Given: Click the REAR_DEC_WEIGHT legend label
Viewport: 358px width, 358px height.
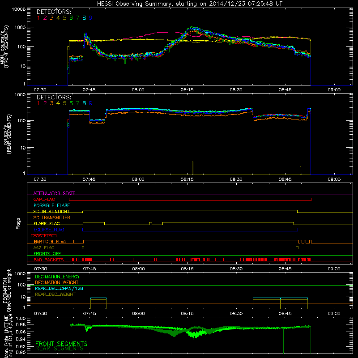Looking at the screenshot, I should (55, 294).
